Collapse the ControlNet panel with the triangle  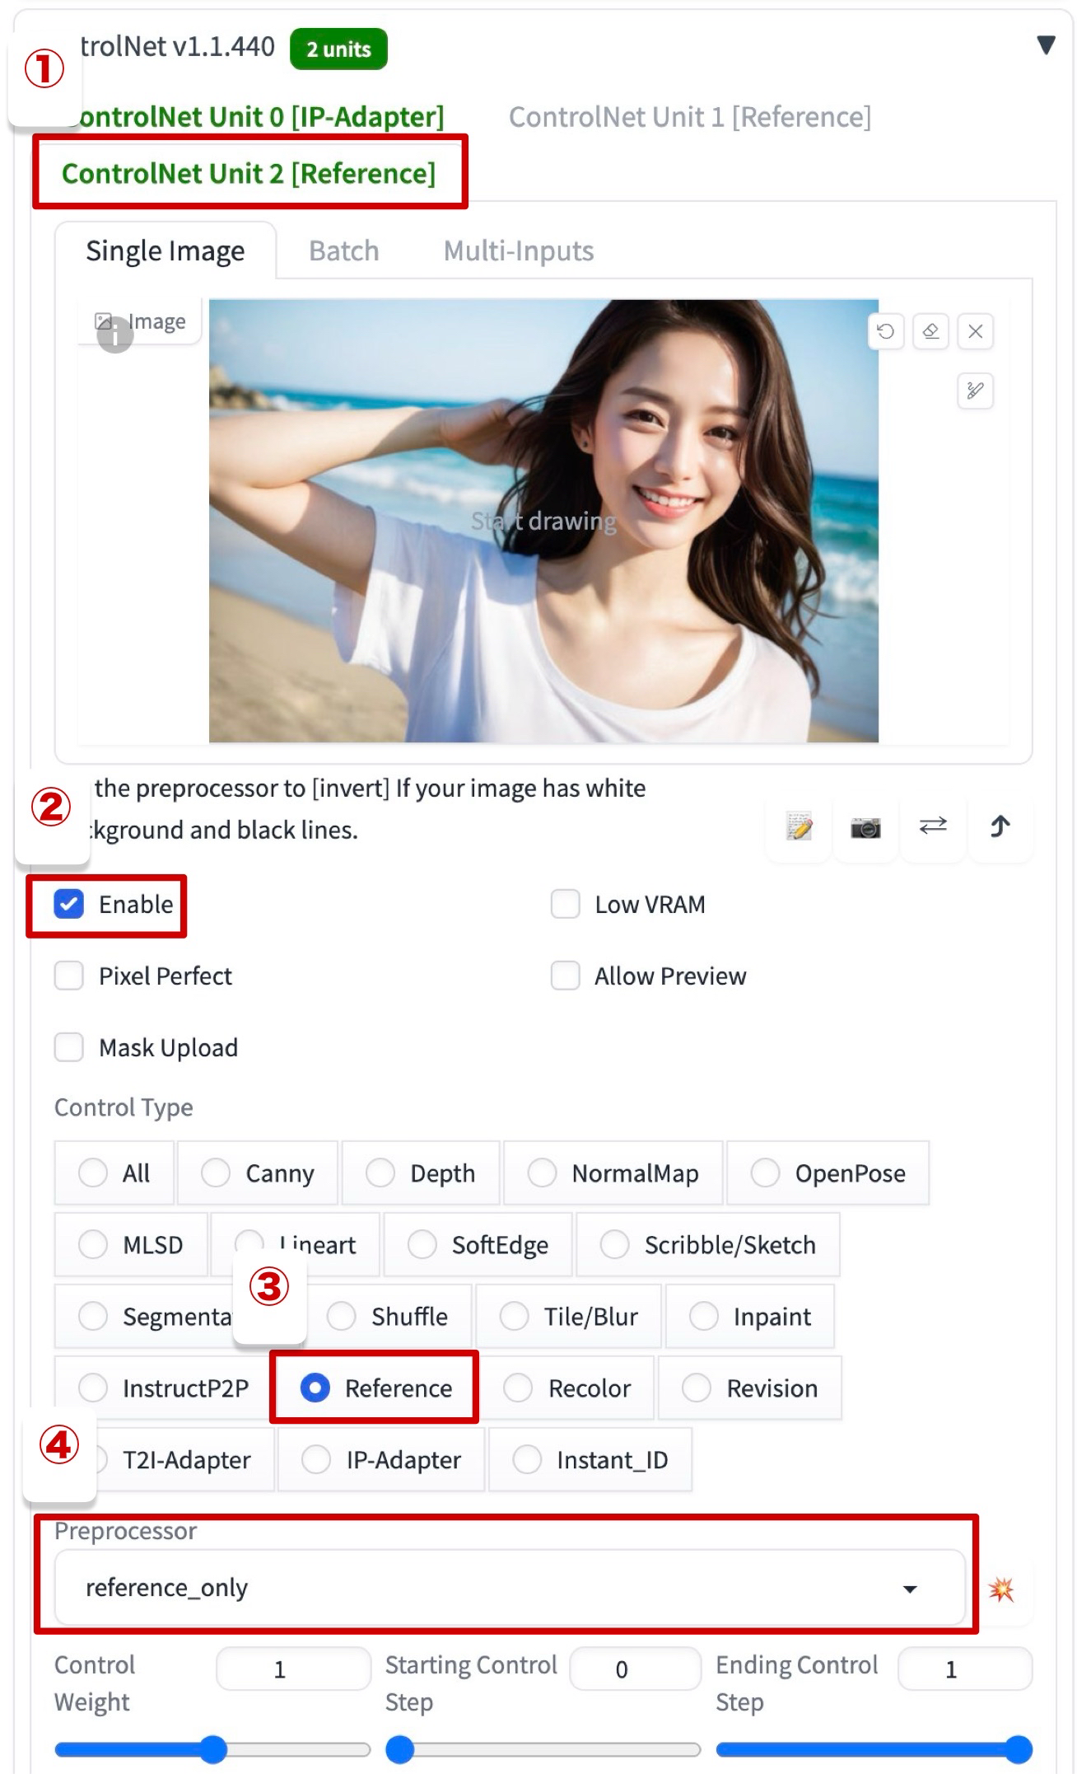[x=1046, y=45]
